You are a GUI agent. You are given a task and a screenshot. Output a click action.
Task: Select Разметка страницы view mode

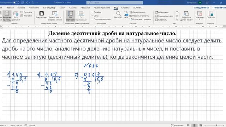coord(7,16)
